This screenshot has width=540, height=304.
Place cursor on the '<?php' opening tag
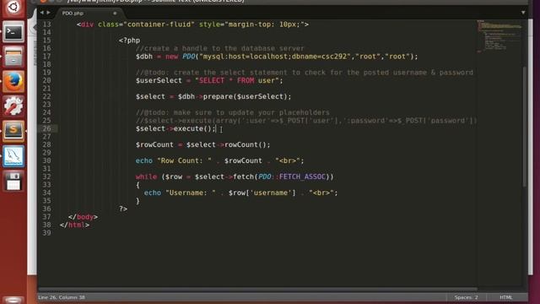[x=129, y=41]
